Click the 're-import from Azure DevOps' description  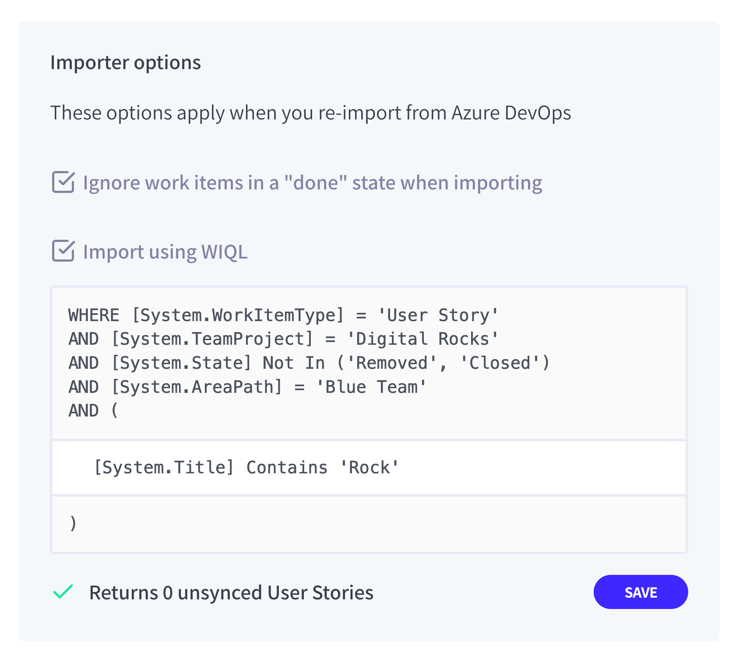tap(310, 113)
